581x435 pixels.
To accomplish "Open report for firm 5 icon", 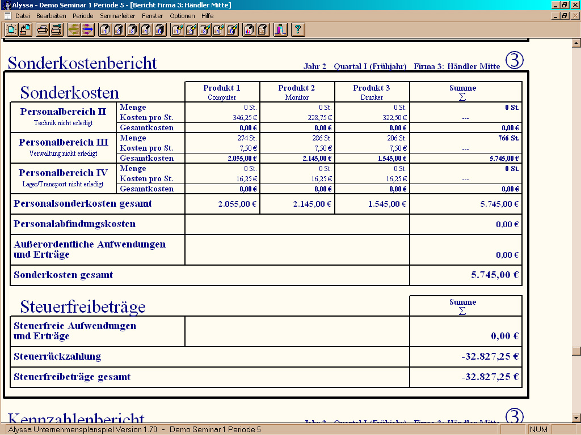I will (159, 29).
